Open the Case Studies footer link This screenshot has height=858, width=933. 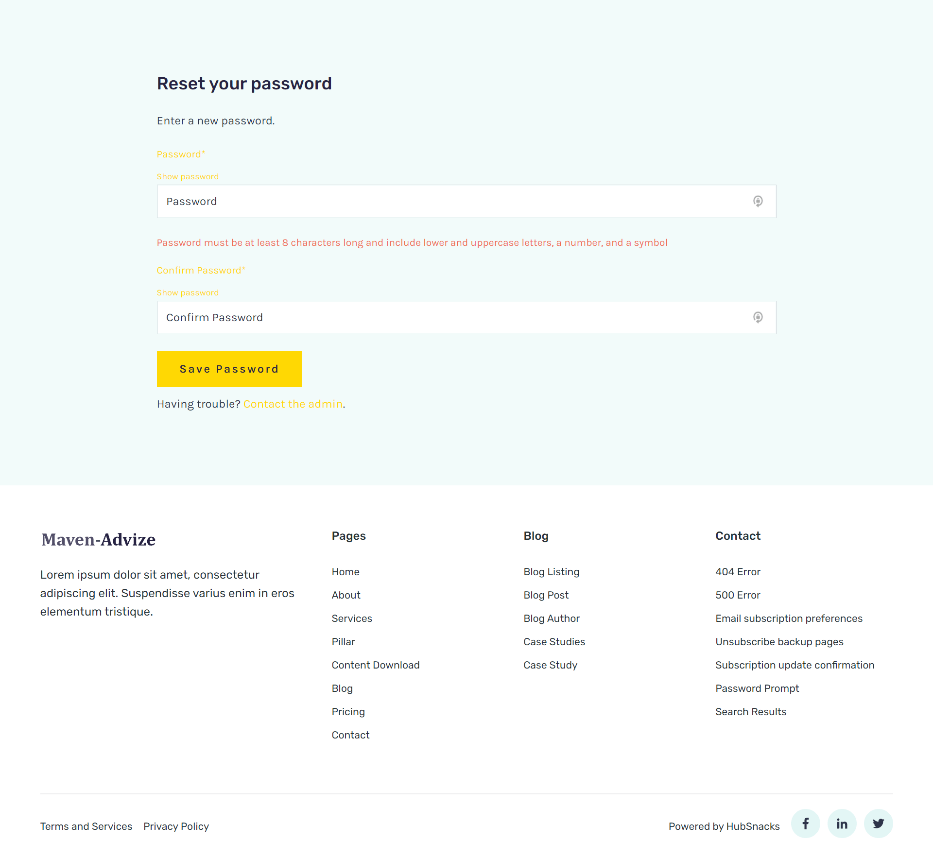pyautogui.click(x=554, y=642)
